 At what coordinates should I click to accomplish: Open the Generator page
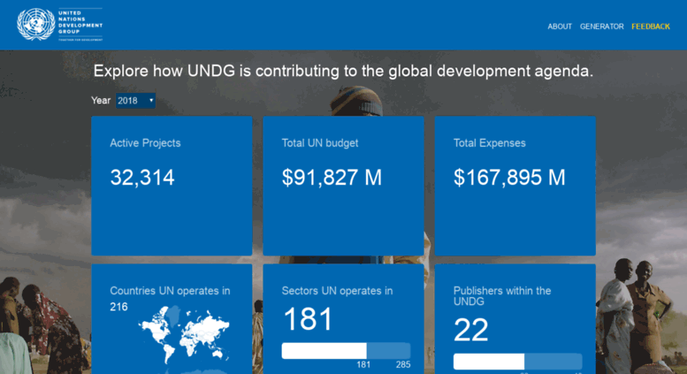click(601, 27)
